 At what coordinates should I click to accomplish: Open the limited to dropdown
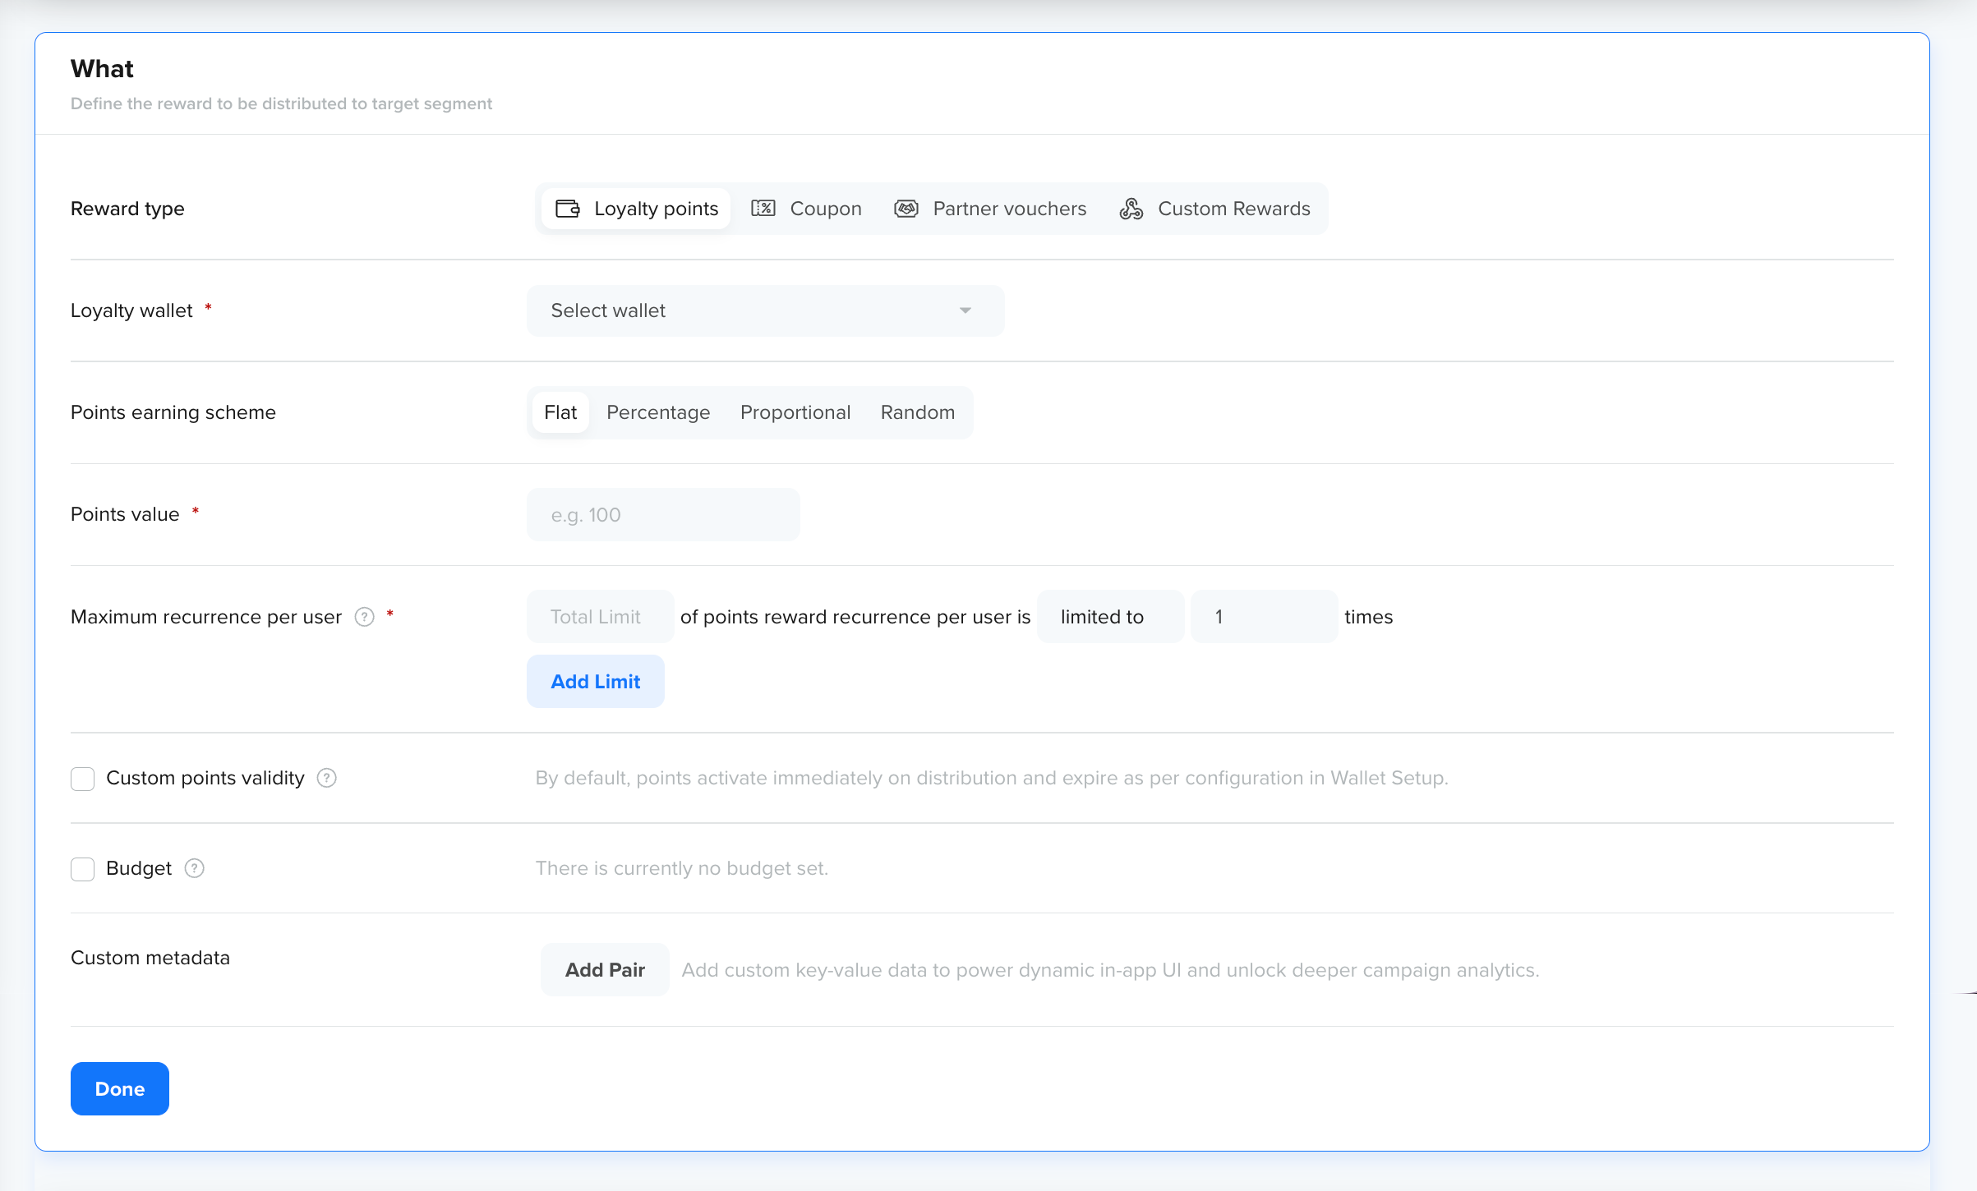[x=1109, y=617]
